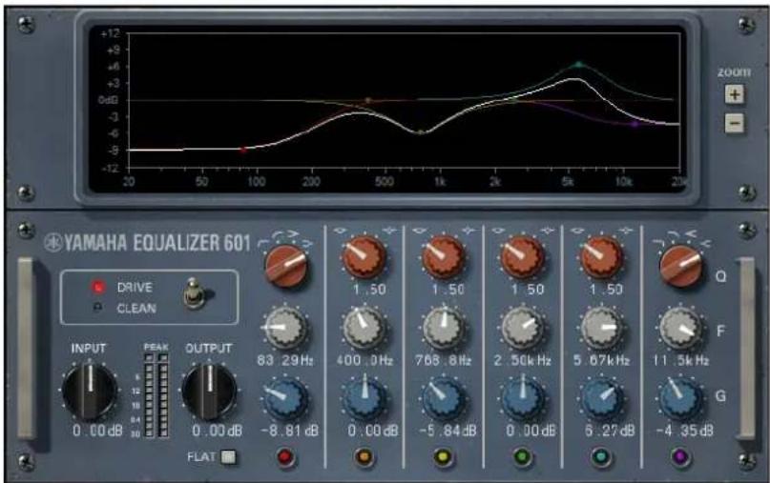
Task: Click the orange band 2 node on graph
Action: [367, 101]
